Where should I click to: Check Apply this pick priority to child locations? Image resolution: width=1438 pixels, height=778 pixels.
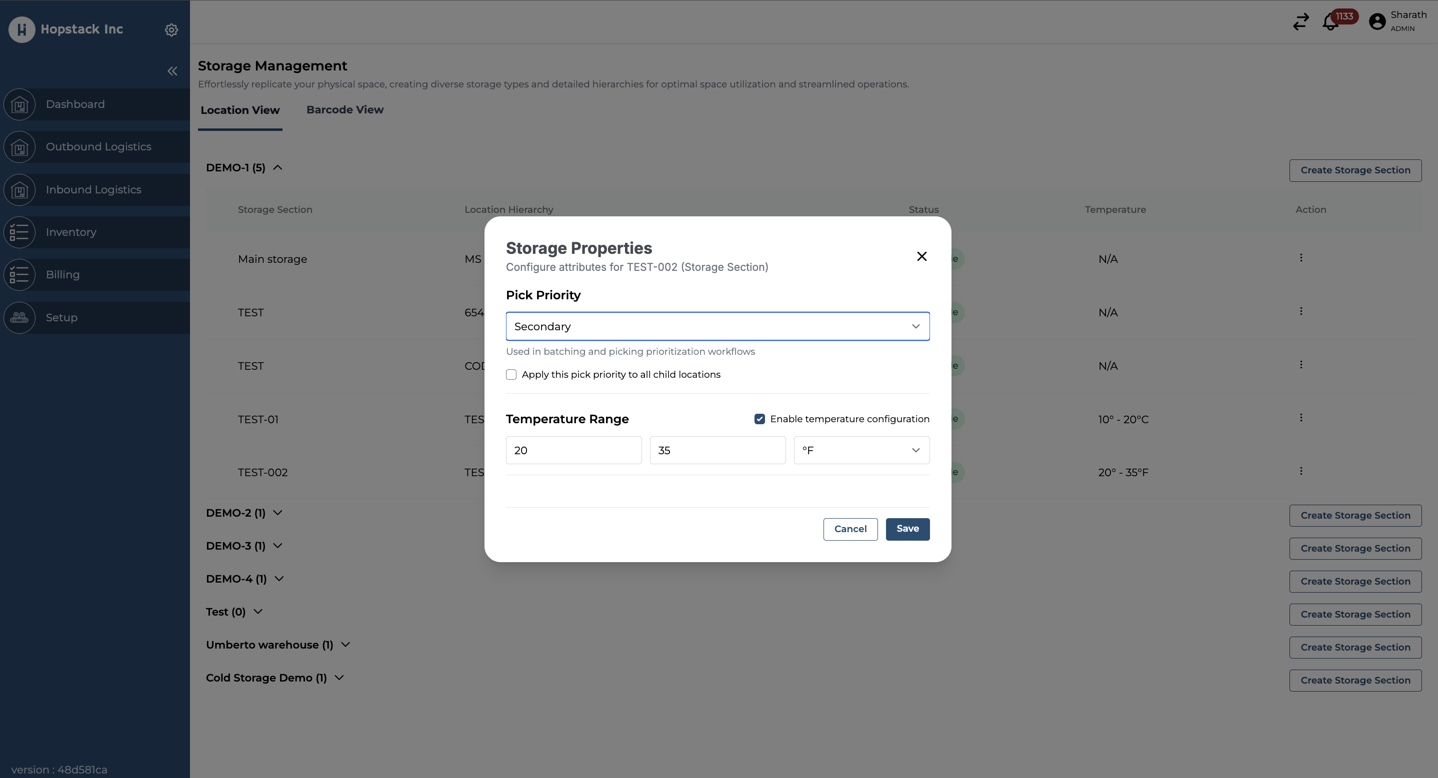tap(511, 375)
